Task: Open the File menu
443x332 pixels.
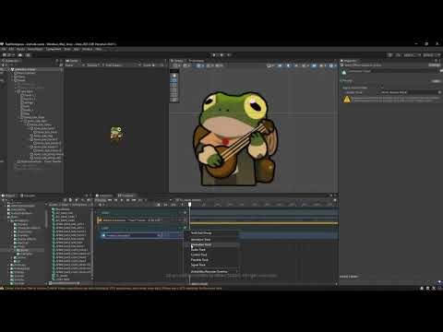Action: [4, 49]
